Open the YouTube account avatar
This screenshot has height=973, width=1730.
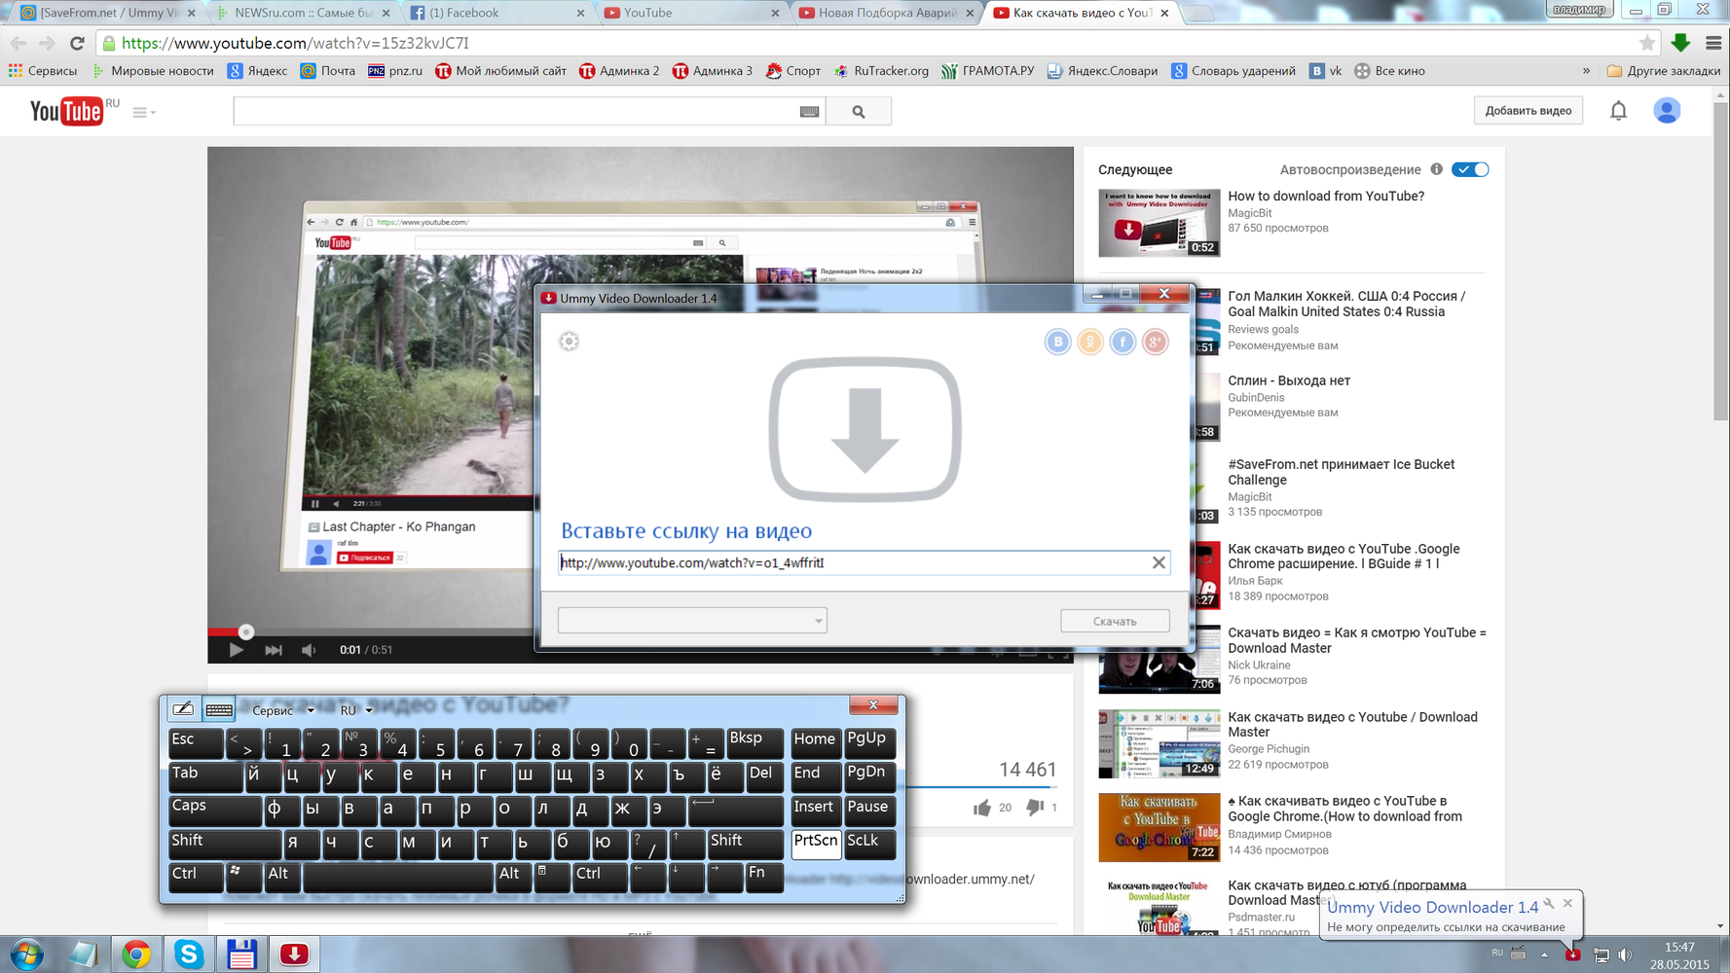(x=1667, y=111)
